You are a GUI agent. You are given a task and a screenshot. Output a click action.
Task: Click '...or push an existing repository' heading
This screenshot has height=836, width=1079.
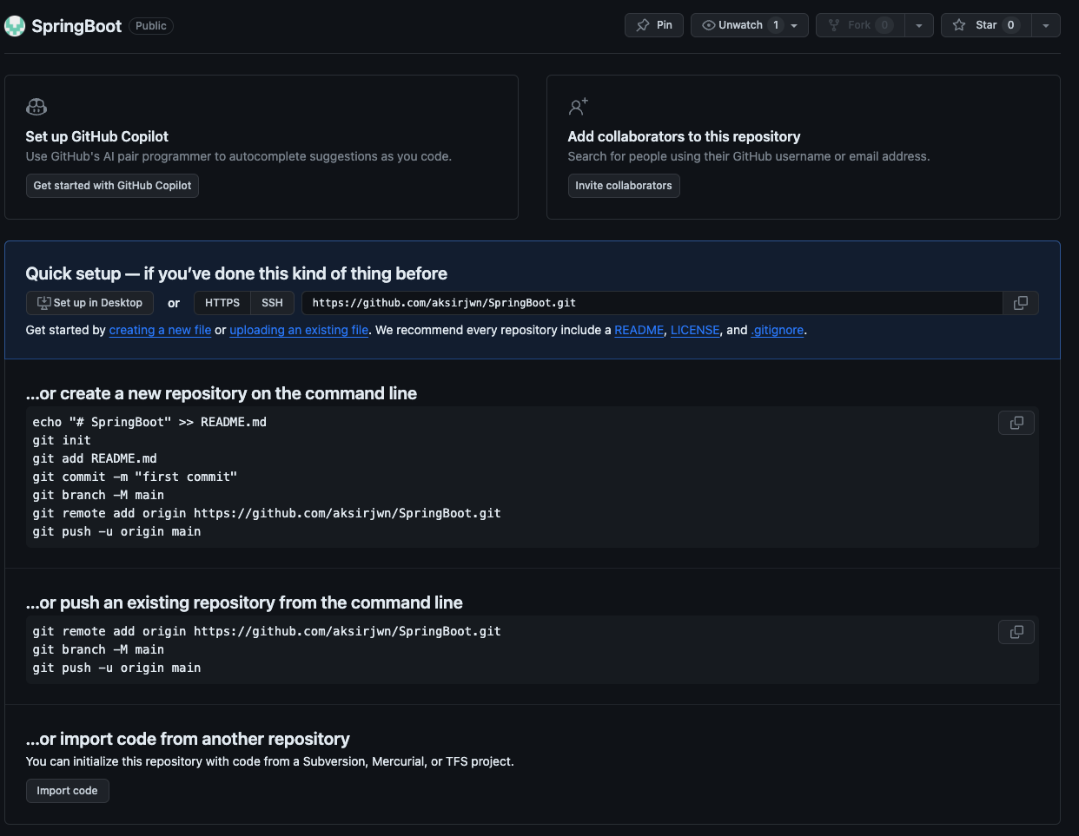pos(244,602)
